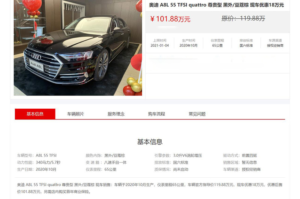Click the original price 119.88万
The image size is (300, 199).
pyautogui.click(x=243, y=18)
